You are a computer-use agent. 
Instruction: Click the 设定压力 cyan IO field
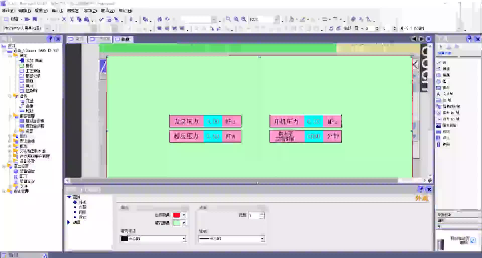click(x=213, y=121)
